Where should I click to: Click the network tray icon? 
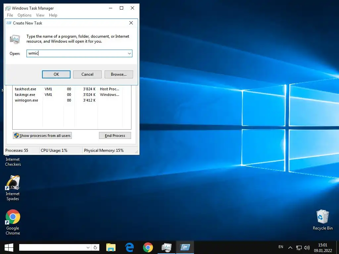[x=299, y=248]
